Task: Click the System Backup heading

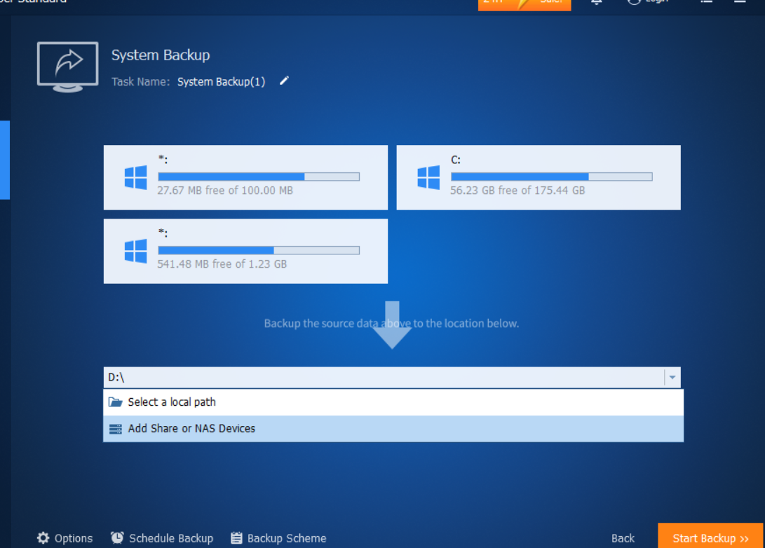Action: (161, 55)
